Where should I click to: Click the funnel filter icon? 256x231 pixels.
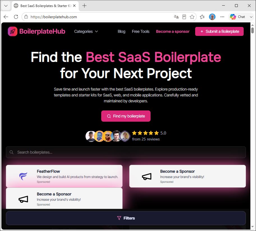click(119, 218)
